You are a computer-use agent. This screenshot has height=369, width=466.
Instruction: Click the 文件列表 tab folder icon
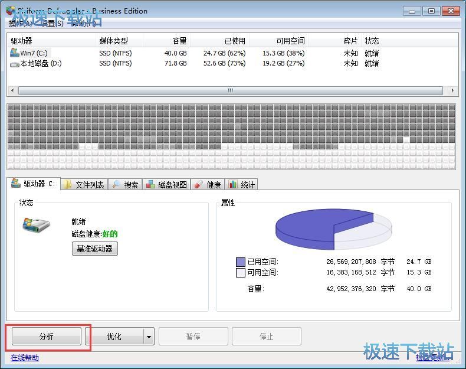point(68,184)
